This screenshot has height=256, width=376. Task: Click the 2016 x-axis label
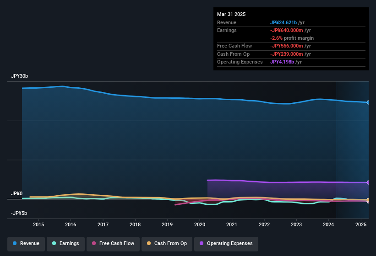click(71, 224)
